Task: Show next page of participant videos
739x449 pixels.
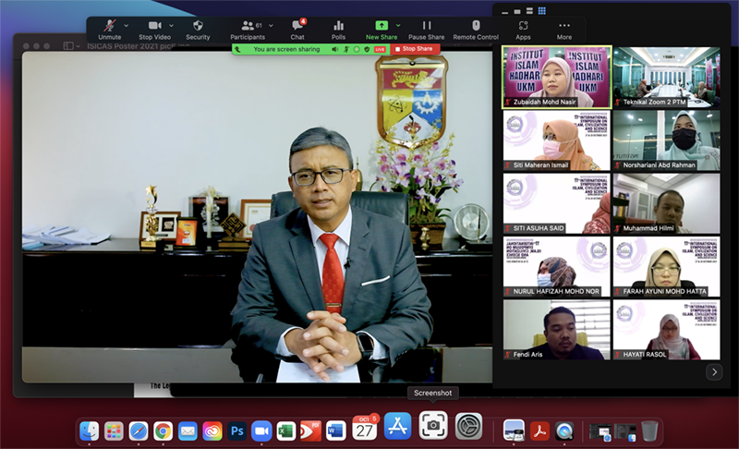Action: pyautogui.click(x=713, y=372)
